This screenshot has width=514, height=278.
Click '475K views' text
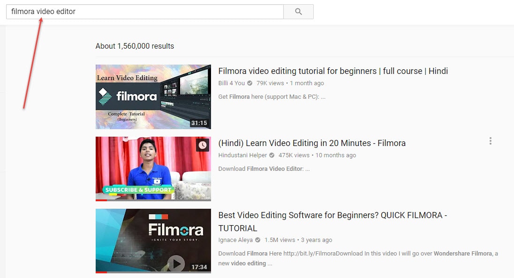click(x=294, y=155)
